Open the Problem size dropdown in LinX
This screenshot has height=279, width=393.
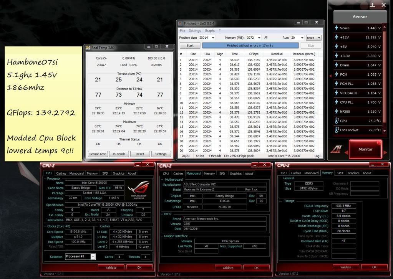[213, 38]
